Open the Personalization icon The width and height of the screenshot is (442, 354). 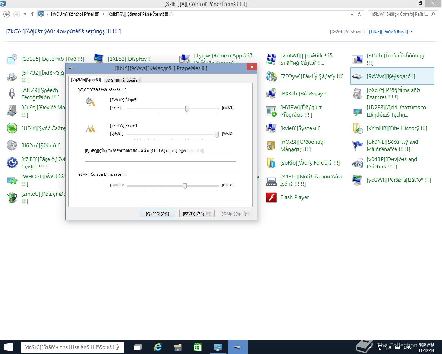(357, 180)
